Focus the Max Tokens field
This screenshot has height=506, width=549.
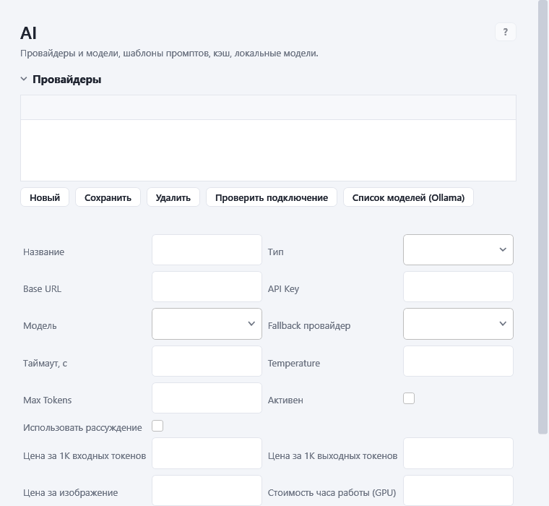click(x=207, y=398)
